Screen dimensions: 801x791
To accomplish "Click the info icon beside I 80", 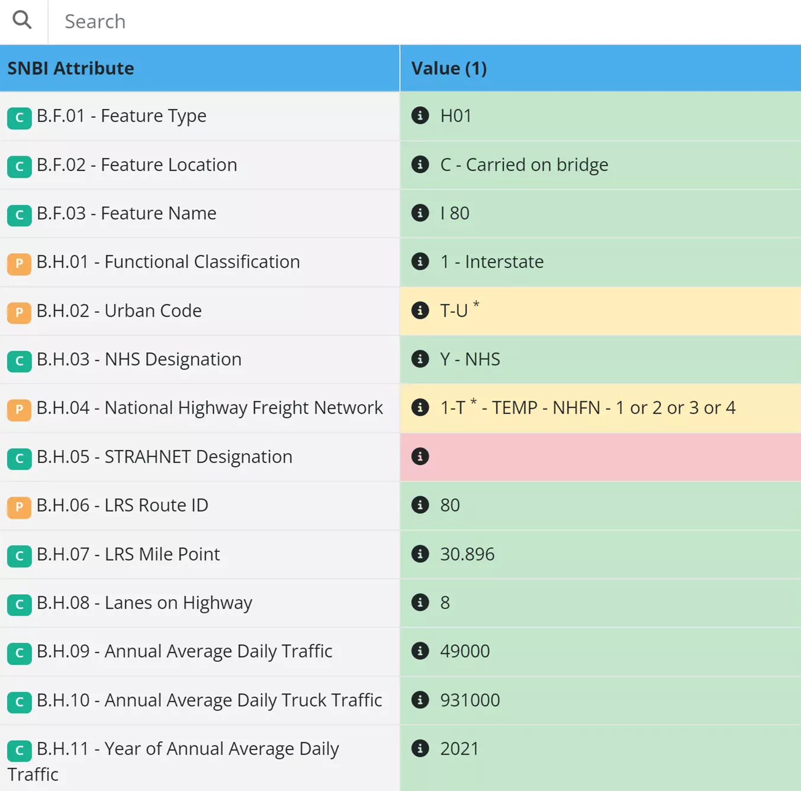I will pyautogui.click(x=420, y=213).
